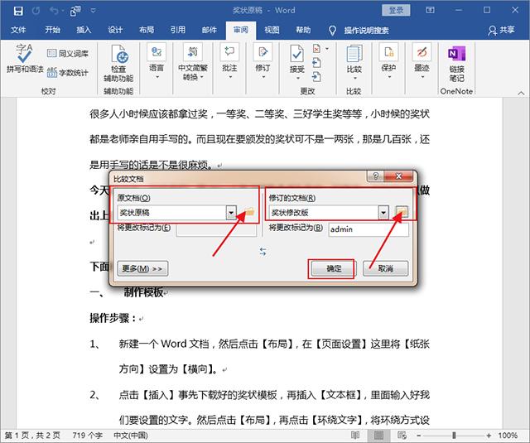Open the Customize Quick Access Toolbar arrow
530x443 pixels.
93,11
